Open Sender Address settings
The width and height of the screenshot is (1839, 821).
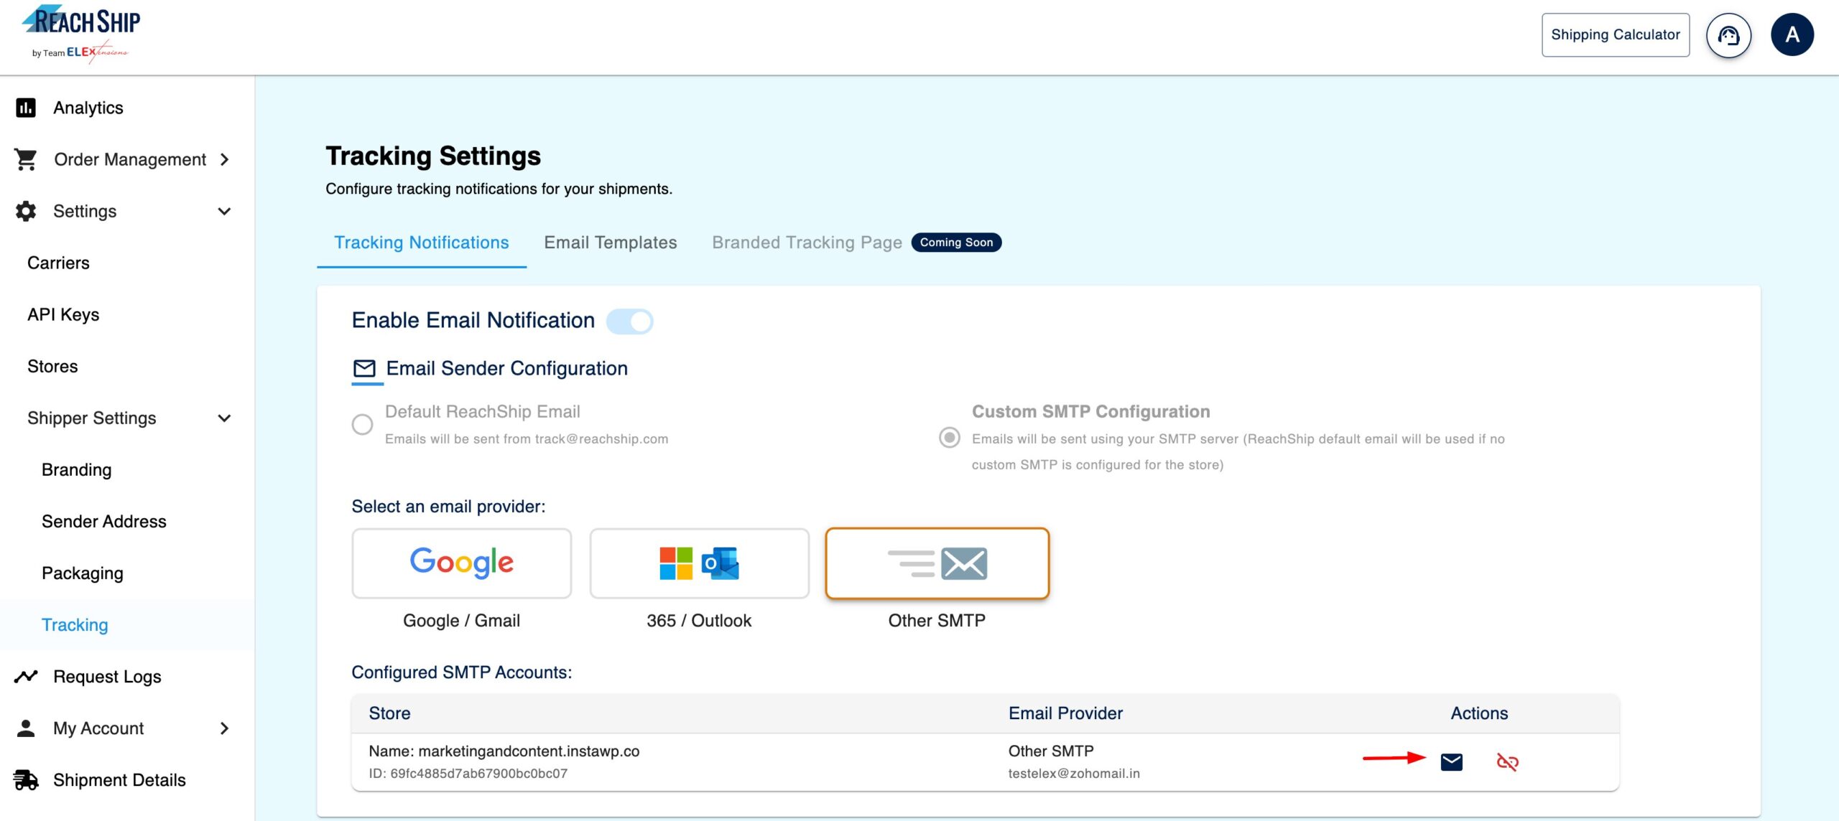point(104,521)
